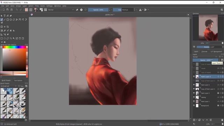224x126 pixels.
Task: Toggle visibility of Paint Layer 4
Action: (x=194, y=76)
